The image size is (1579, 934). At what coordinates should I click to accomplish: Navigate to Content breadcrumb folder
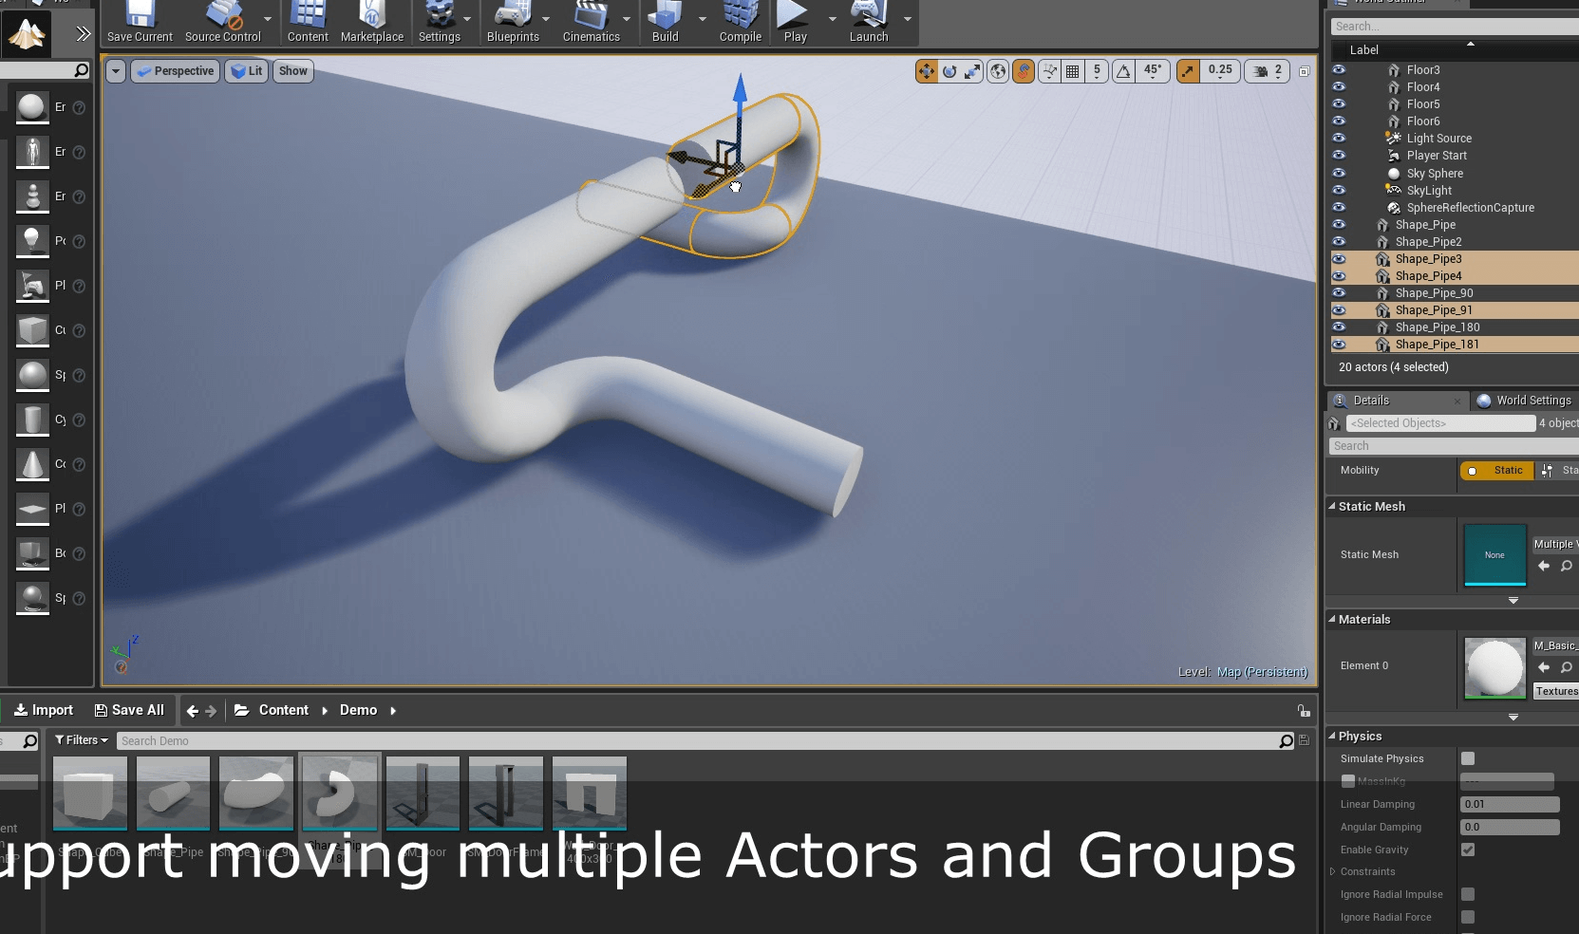(x=283, y=710)
